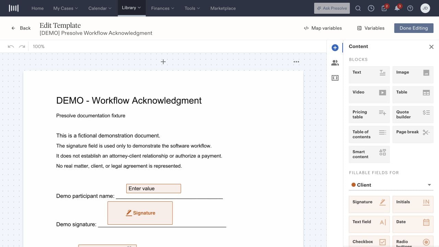
Task: Open the tasks clipboard icon with badge 2
Action: [384, 8]
